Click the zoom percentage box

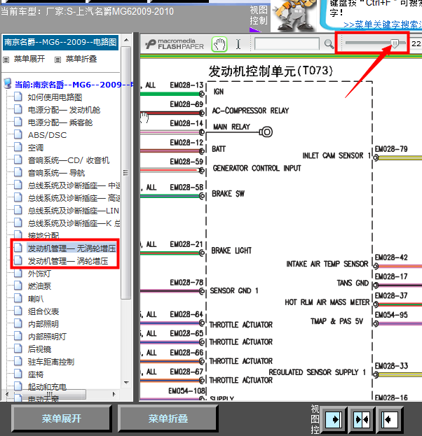pyautogui.click(x=416, y=43)
